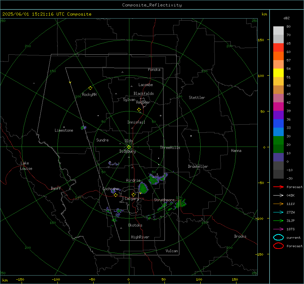Image resolution: width=304 pixels, height=284 pixels.
Task: Click the km unit label at top right
Action: point(264,14)
